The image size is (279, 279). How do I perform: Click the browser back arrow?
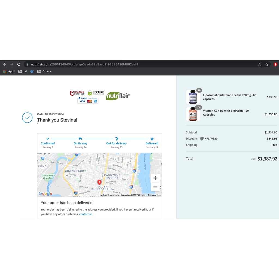pos(5,64)
